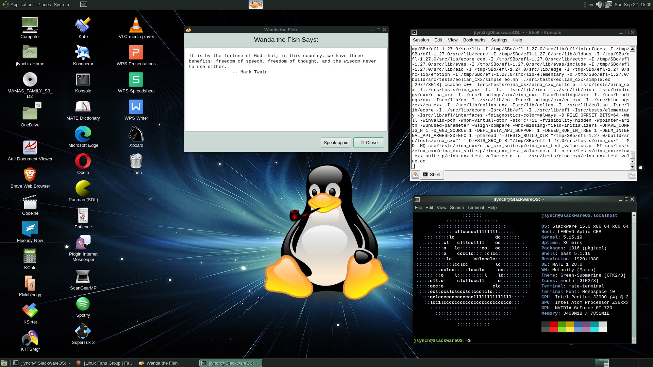
Task: Click the volume speaker tray icon
Action: 599,4
